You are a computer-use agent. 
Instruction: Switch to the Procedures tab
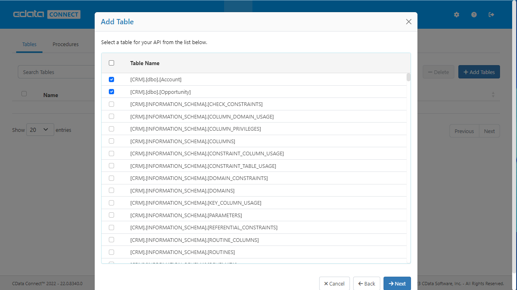pos(66,44)
